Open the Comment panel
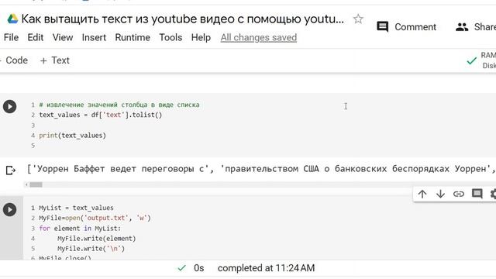Viewport: 496px width, 279px height. pos(406,27)
